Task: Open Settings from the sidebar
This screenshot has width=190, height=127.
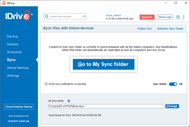Action: (13, 75)
